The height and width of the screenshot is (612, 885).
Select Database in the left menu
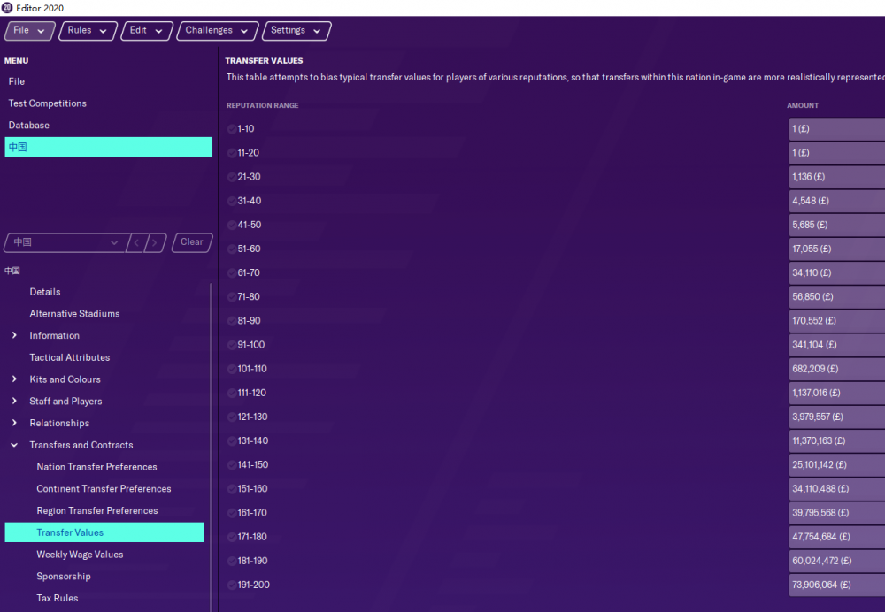tap(29, 126)
